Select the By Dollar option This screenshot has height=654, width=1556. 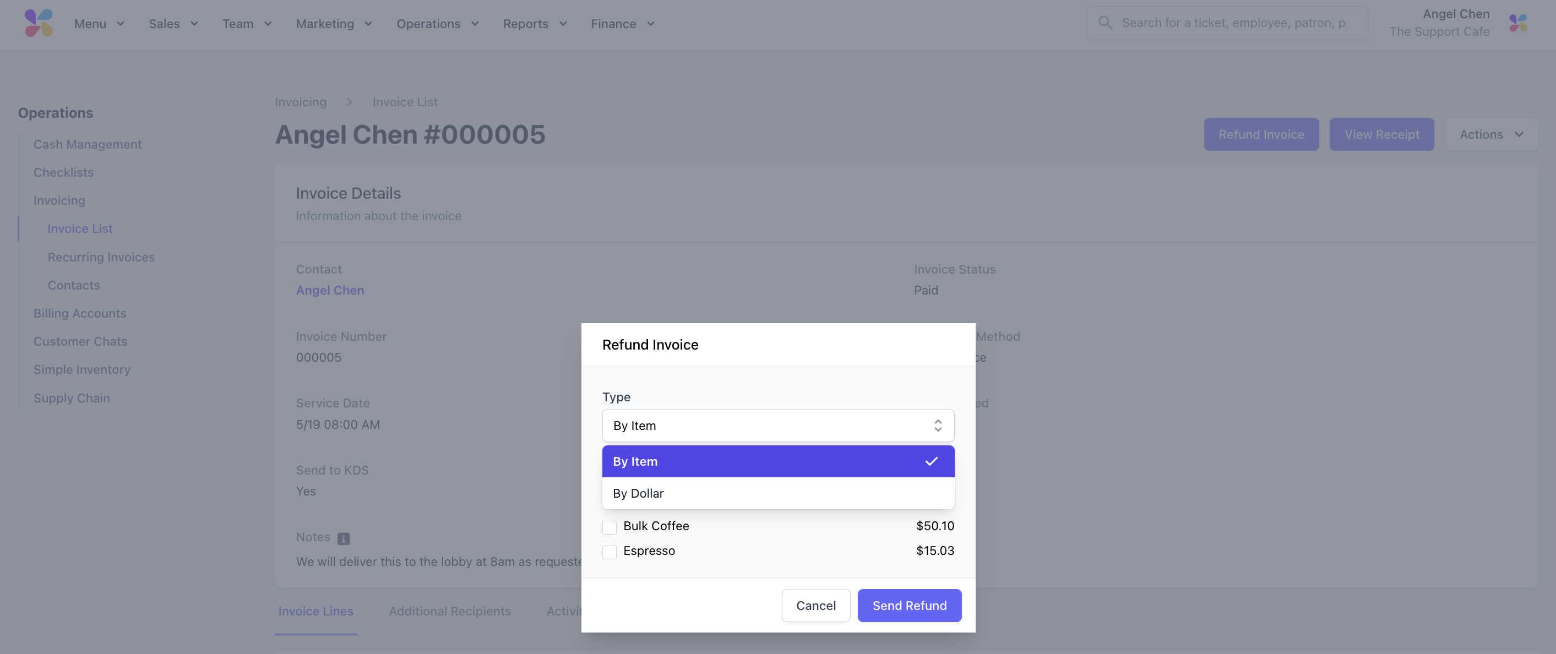(x=777, y=493)
